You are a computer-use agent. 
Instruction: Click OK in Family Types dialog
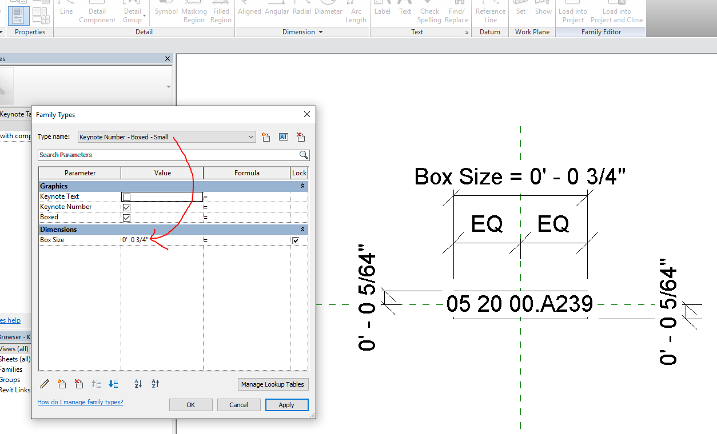[x=191, y=405]
